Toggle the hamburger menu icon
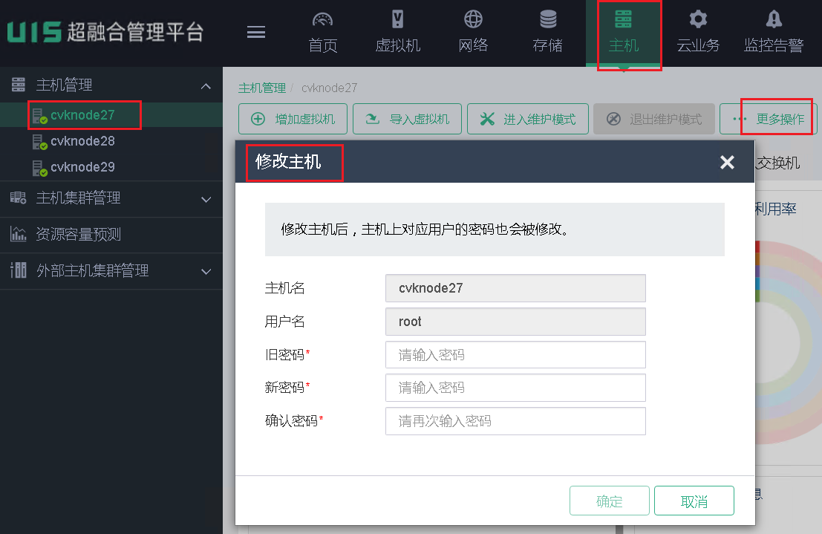This screenshot has width=822, height=534. point(256,33)
